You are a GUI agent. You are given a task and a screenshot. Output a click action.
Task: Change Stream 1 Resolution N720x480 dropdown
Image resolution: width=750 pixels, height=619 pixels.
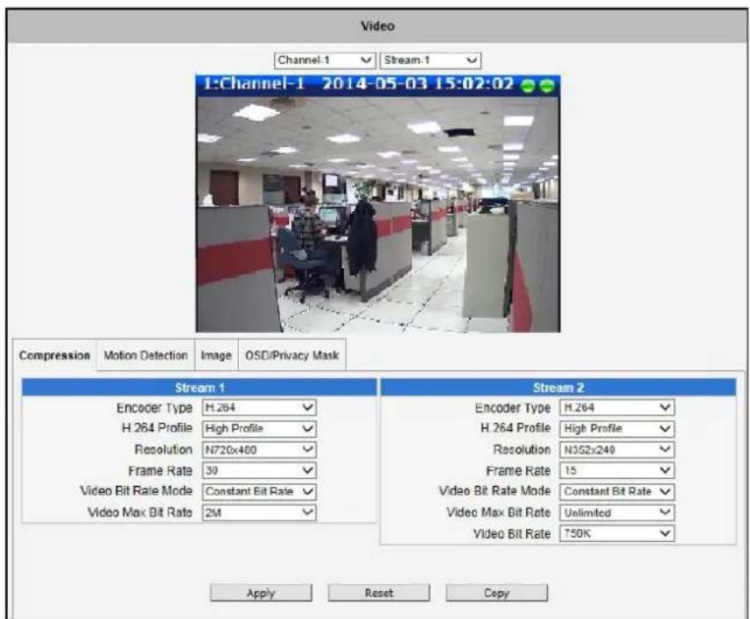click(259, 450)
